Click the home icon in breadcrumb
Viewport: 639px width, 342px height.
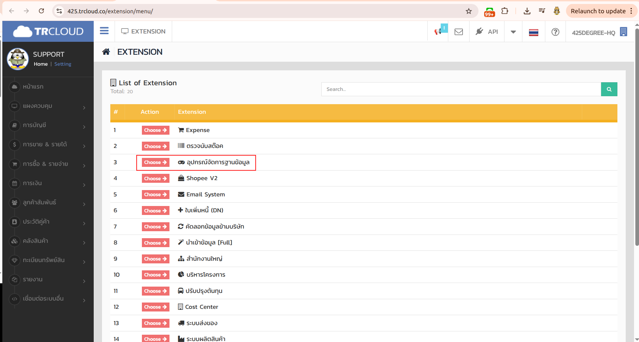point(106,52)
